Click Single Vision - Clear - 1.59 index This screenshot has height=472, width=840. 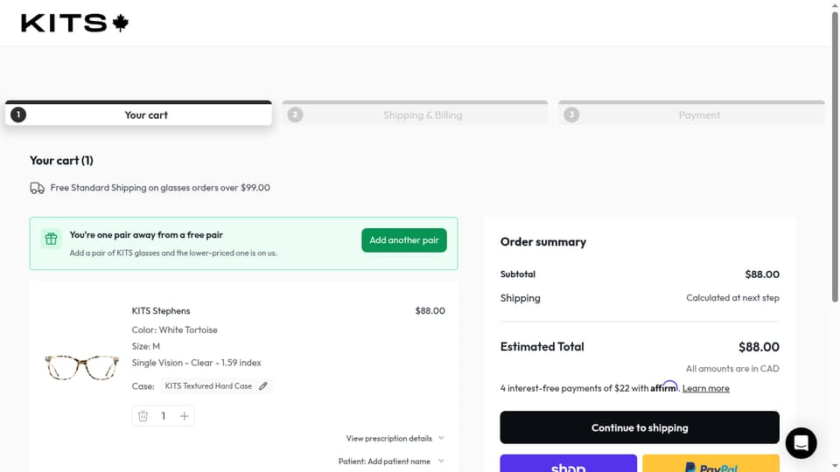(x=197, y=363)
